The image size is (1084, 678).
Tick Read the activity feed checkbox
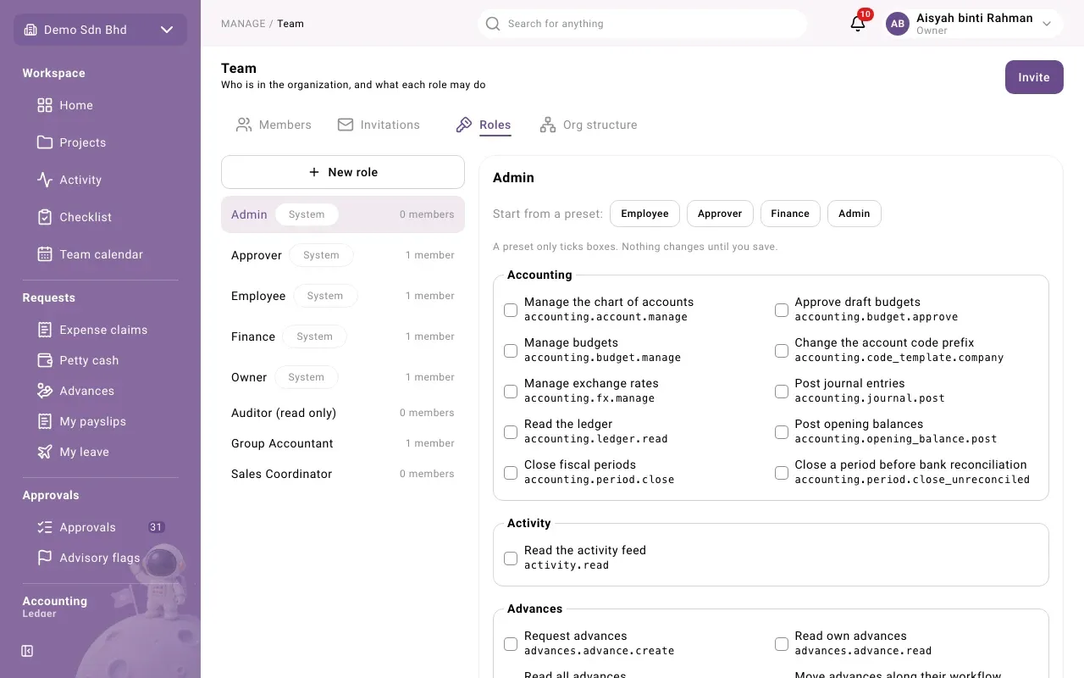click(511, 559)
